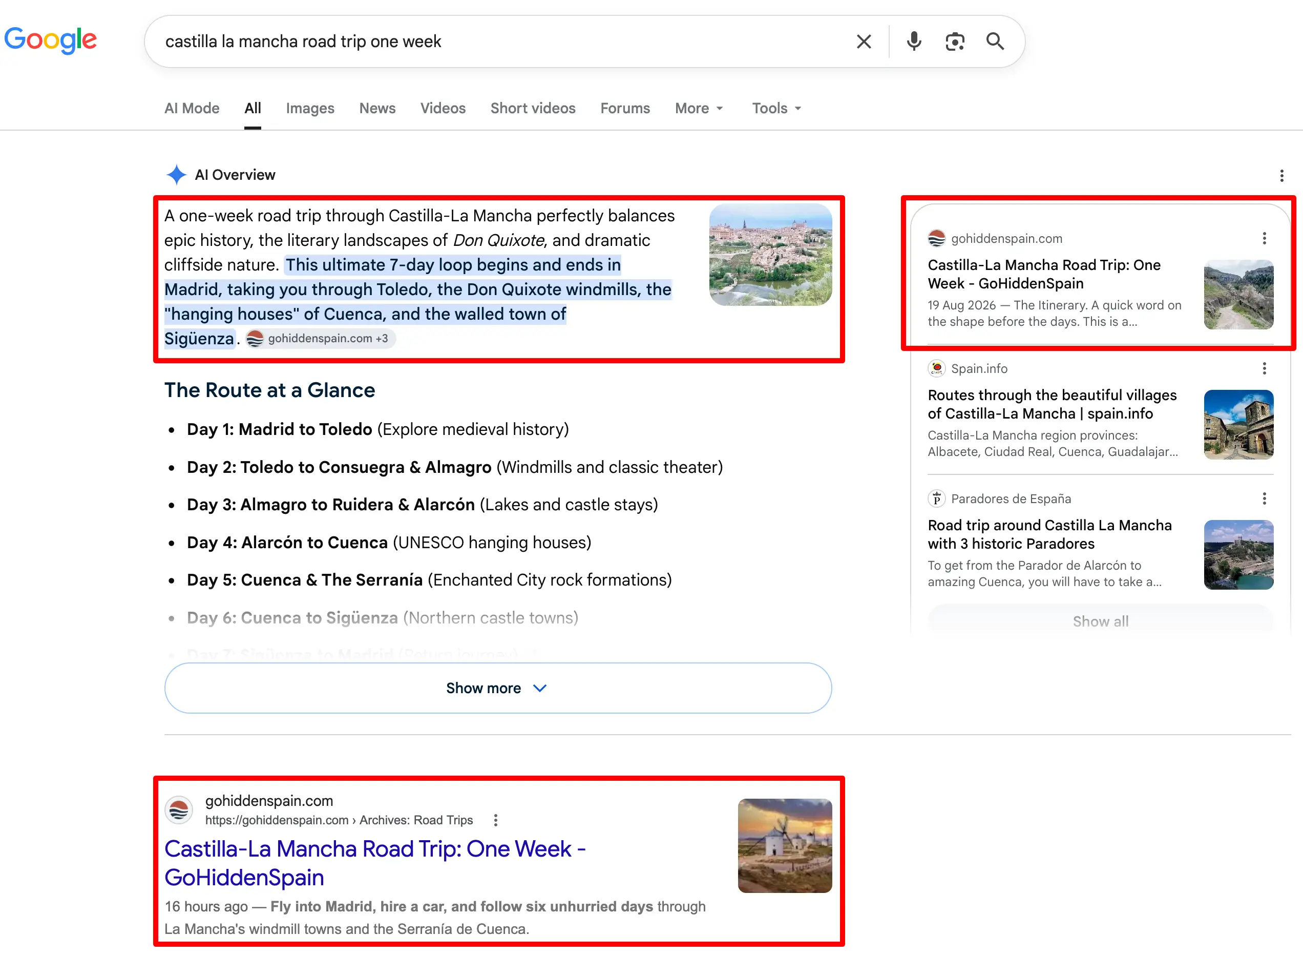Open Routes through the beautiful villages link

(1052, 404)
